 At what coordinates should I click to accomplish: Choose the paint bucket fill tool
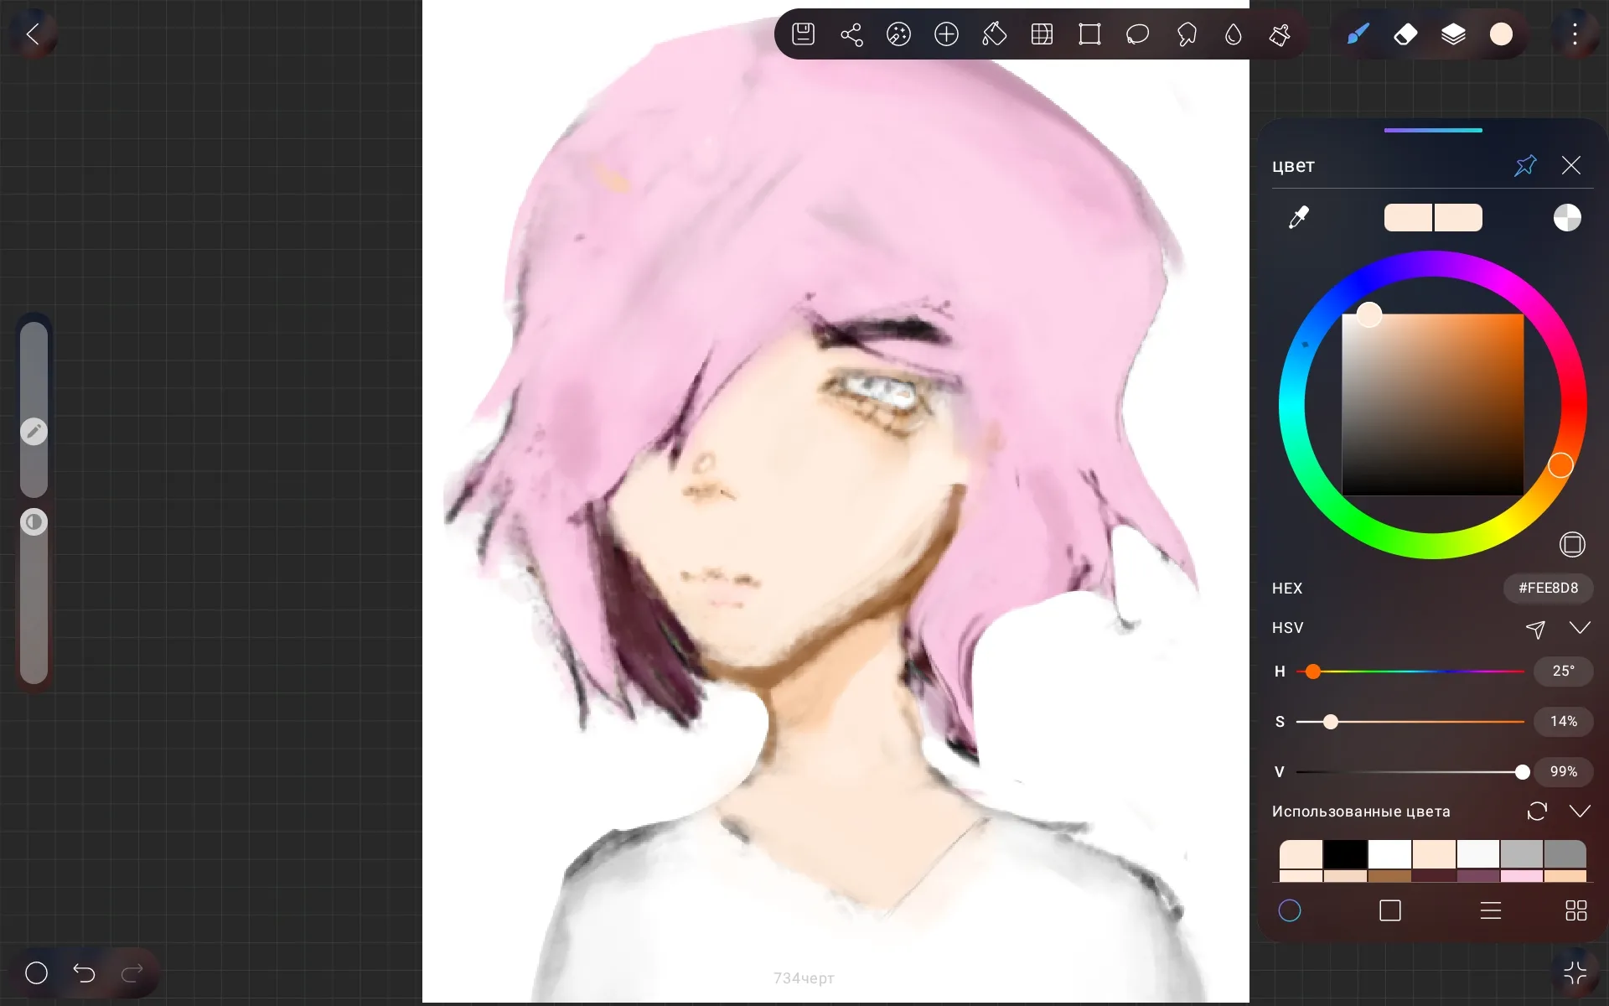pos(994,34)
